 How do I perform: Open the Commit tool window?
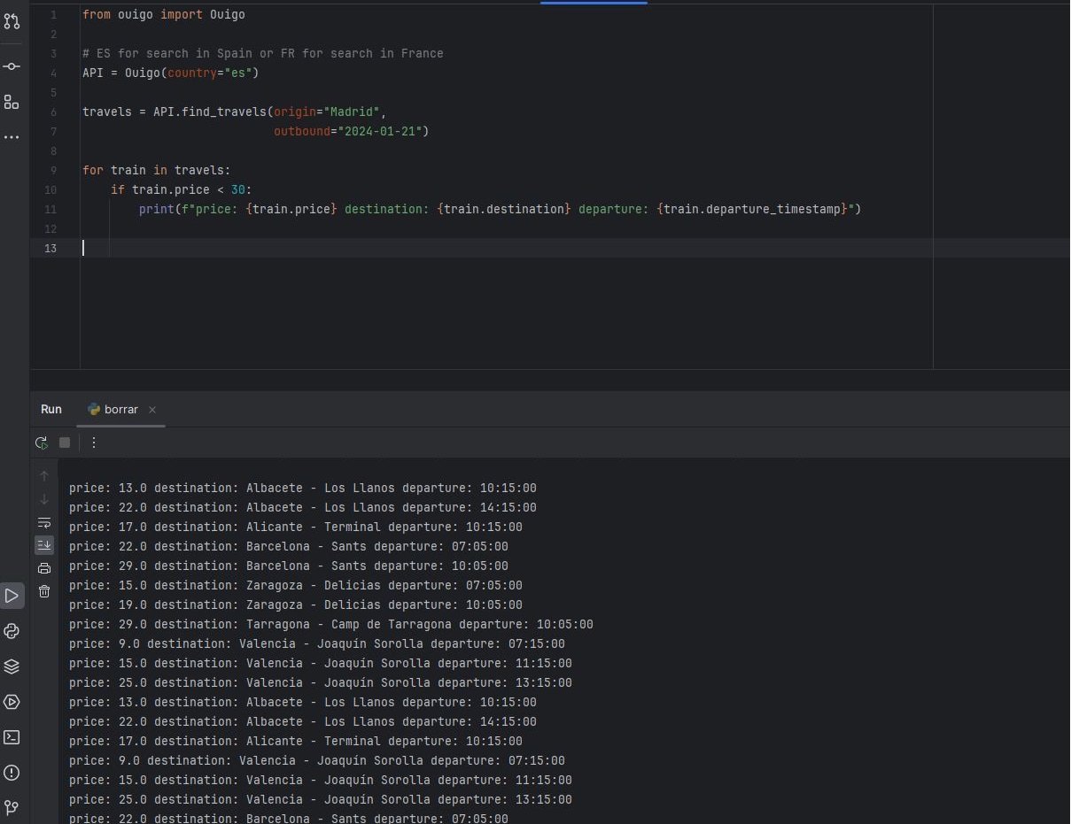tap(12, 66)
